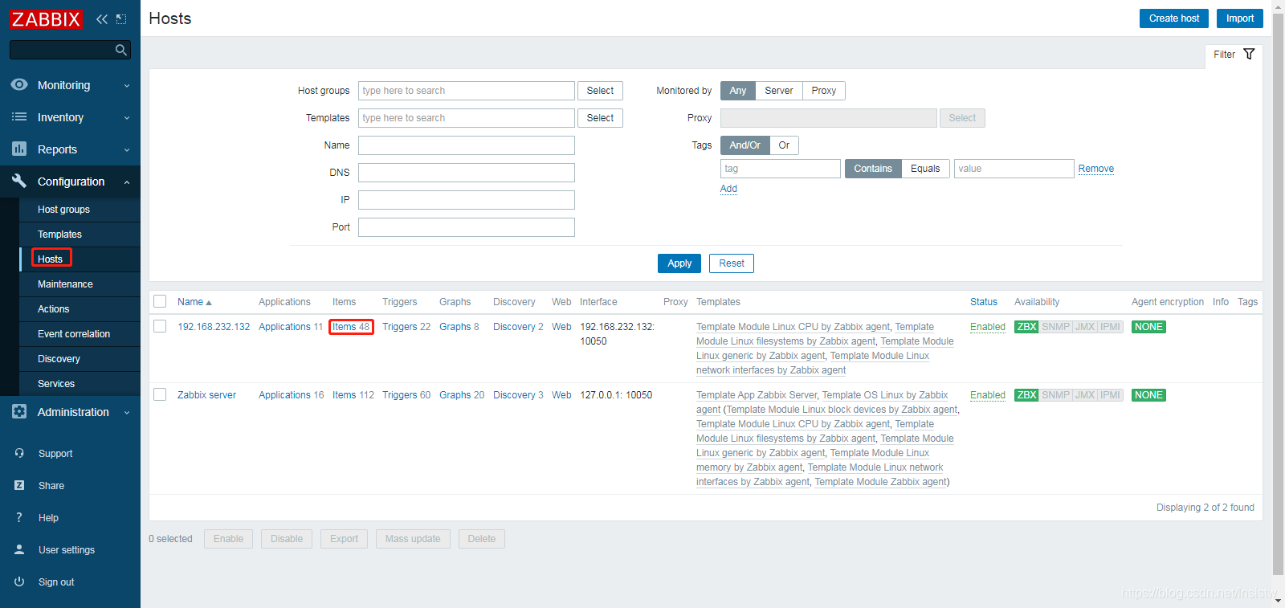Click JMX badge for Zabbix server
The width and height of the screenshot is (1285, 608).
(1084, 395)
